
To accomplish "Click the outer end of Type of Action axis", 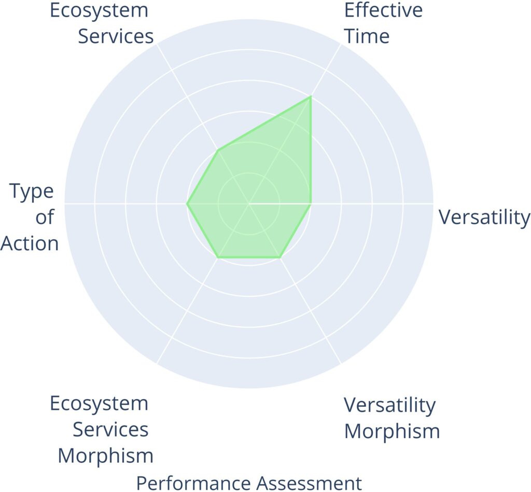I will (65, 203).
